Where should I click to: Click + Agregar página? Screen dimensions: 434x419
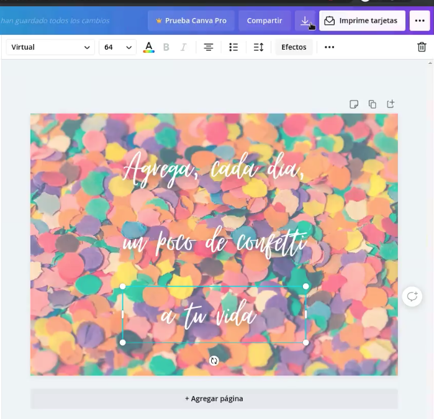[214, 399]
